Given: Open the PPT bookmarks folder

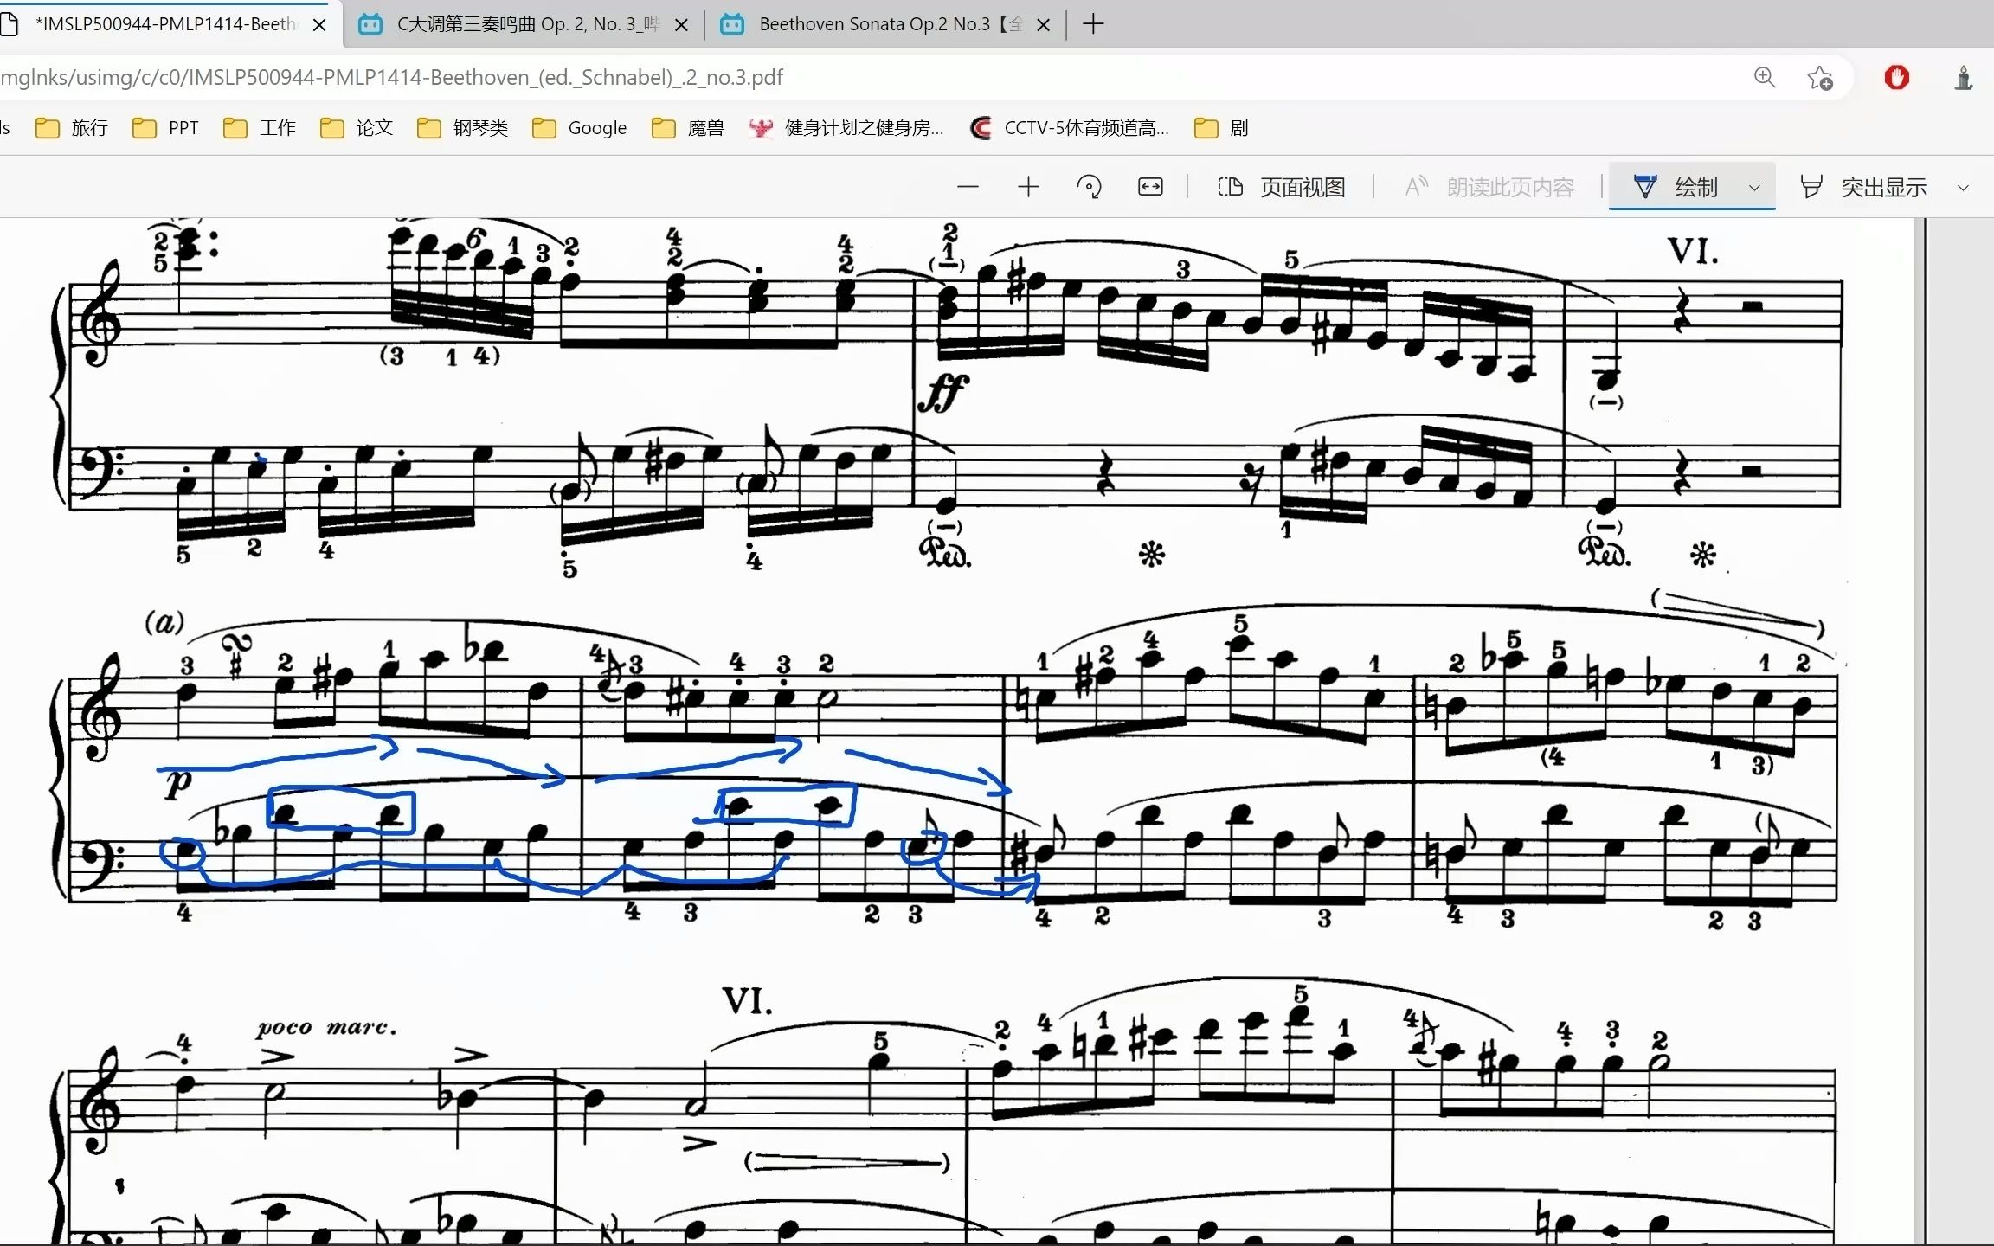Looking at the screenshot, I should click(165, 128).
